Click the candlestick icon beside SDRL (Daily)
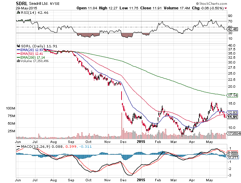Image resolution: width=241 pixels, height=183 pixels. click(x=19, y=46)
